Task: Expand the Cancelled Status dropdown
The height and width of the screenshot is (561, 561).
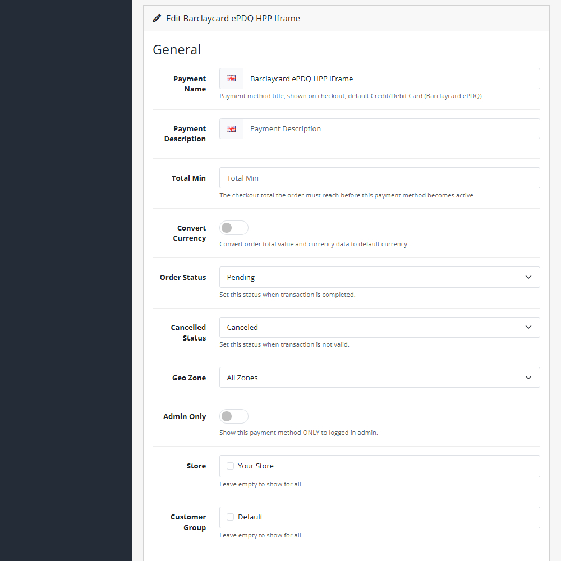Action: pos(380,328)
